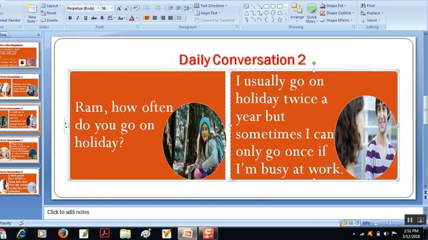Open the Select menu

370,20
